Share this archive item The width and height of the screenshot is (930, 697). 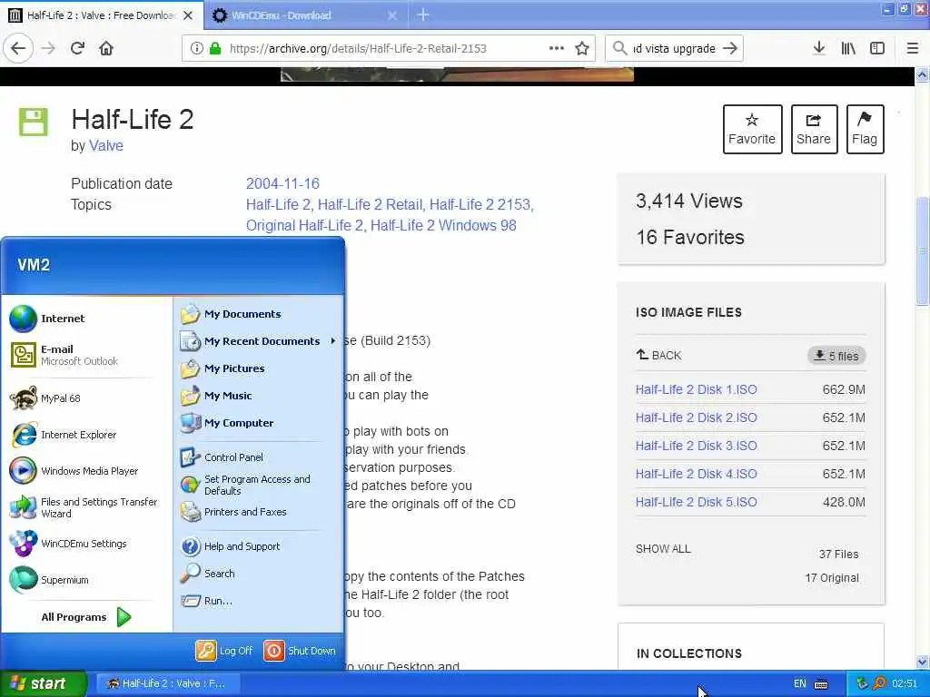pos(814,129)
